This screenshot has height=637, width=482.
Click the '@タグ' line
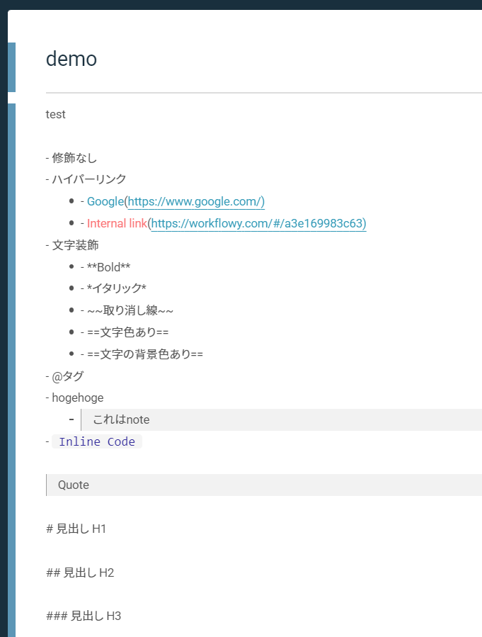[x=64, y=376]
